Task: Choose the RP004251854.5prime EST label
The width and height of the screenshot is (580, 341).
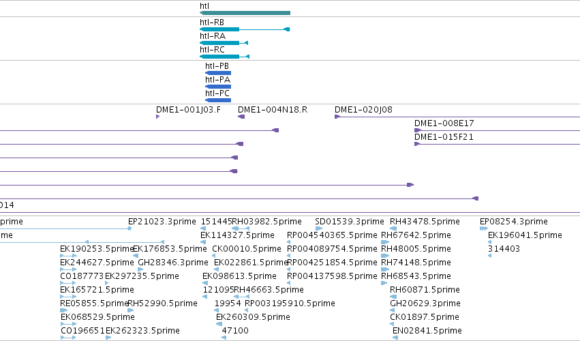Action: coord(332,263)
